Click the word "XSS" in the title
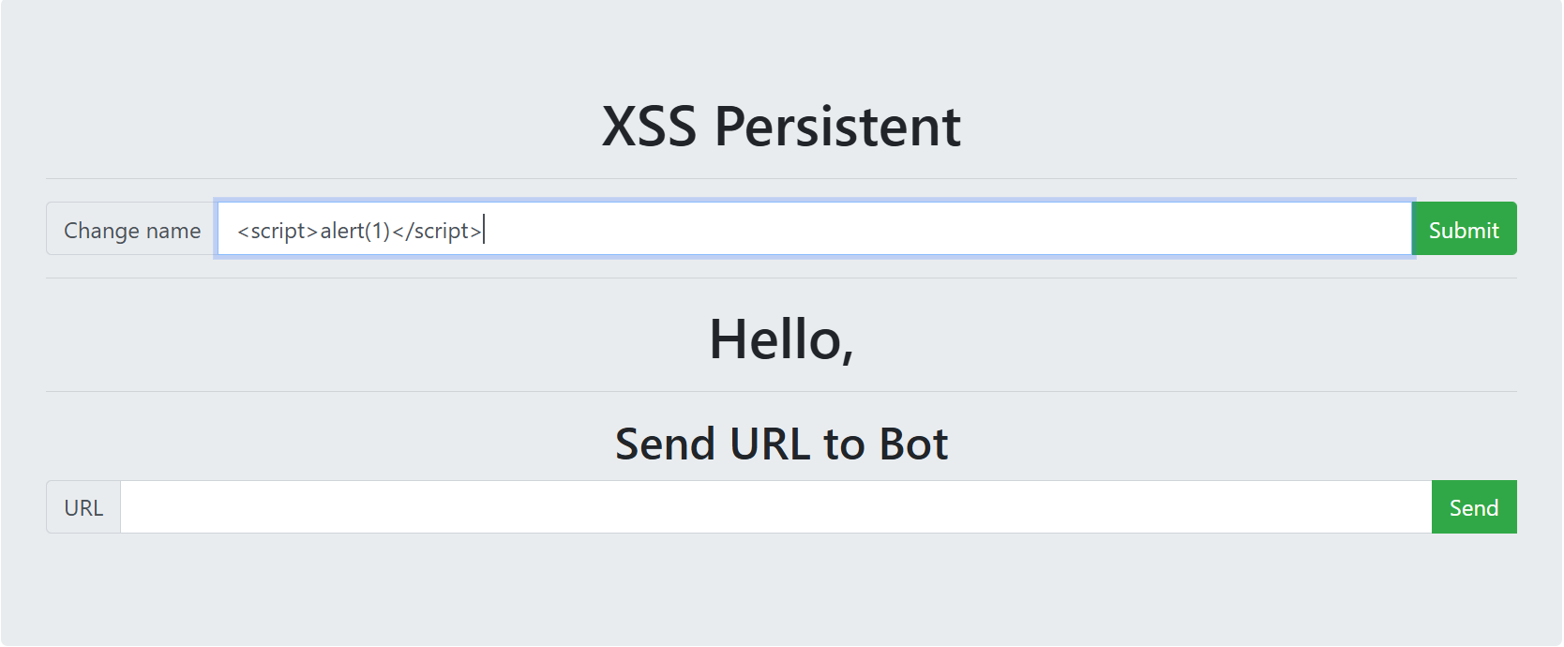 coord(649,127)
